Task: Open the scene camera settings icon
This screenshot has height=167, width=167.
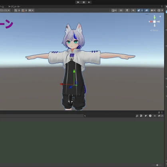Action: pyautogui.click(x=152, y=10)
